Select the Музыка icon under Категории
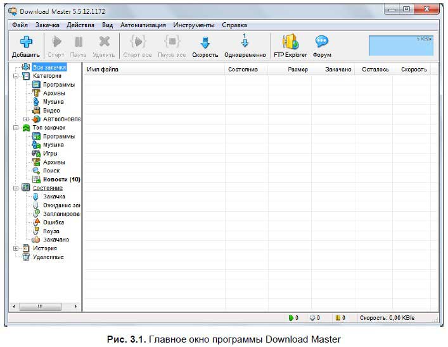 [37, 102]
